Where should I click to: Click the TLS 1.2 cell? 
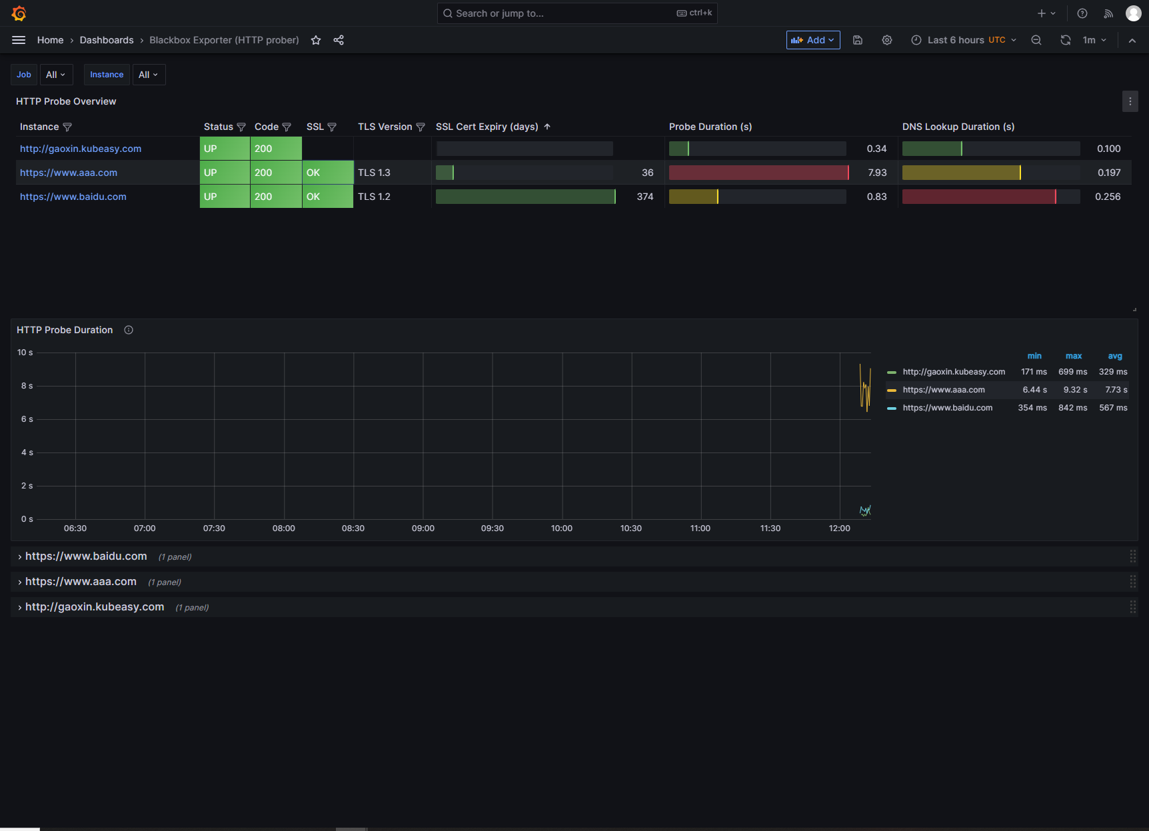[374, 197]
